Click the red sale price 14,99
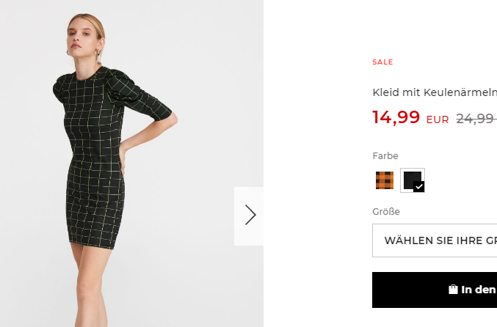Screen dimensions: 497x327 tap(396, 117)
